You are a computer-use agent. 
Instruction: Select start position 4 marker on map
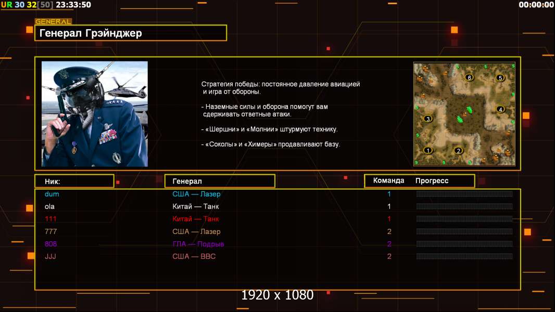point(500,109)
